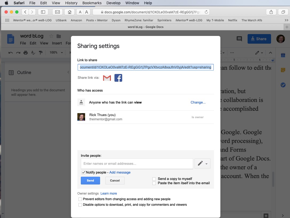Screen dimensions: 290x218
Task: Click the blue Share button
Action: point(259,39)
